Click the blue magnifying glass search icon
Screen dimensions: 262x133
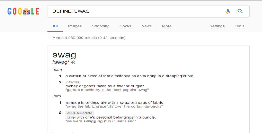[240, 11]
